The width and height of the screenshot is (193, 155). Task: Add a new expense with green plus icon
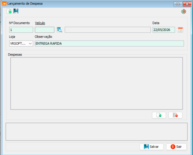pos(159,115)
